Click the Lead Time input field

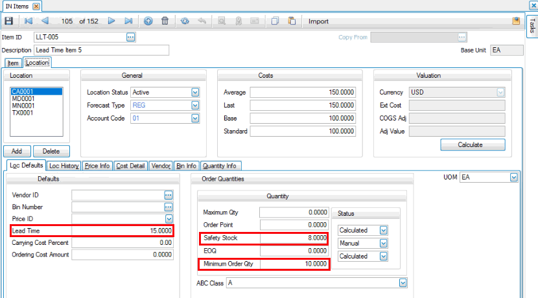point(123,230)
